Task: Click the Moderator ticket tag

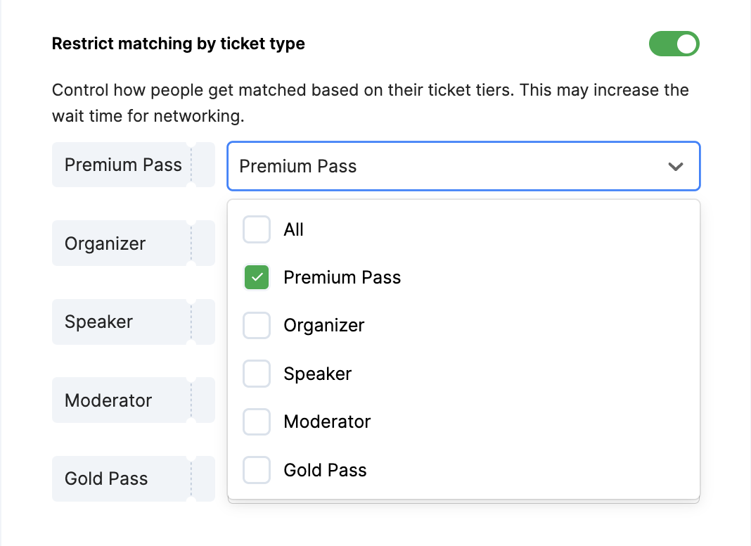Action: tap(108, 400)
